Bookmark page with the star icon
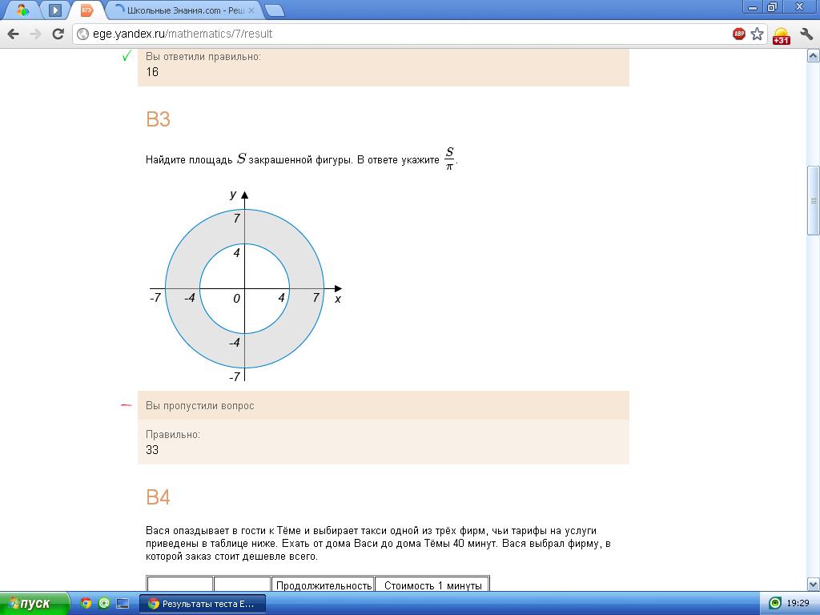This screenshot has width=820, height=615. pos(757,34)
